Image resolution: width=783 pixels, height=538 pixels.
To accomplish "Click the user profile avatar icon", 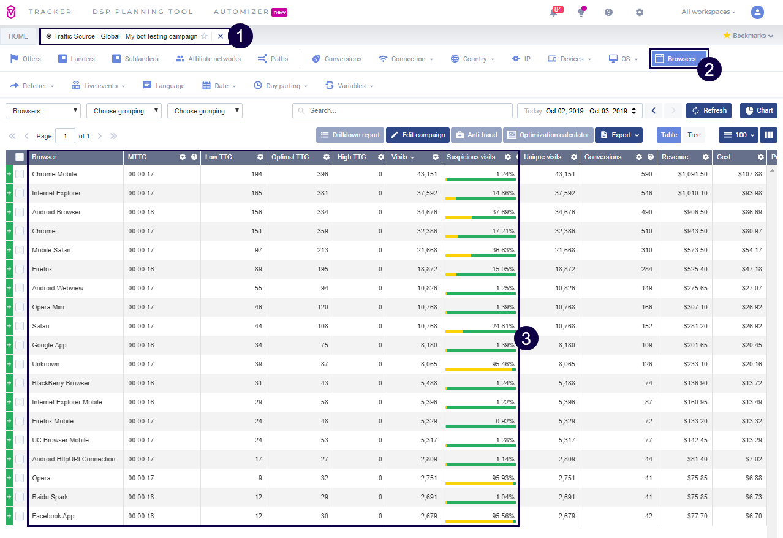I will 757,12.
